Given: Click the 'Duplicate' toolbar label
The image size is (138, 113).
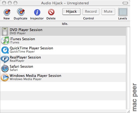Looking at the screenshot, I should (21, 18).
